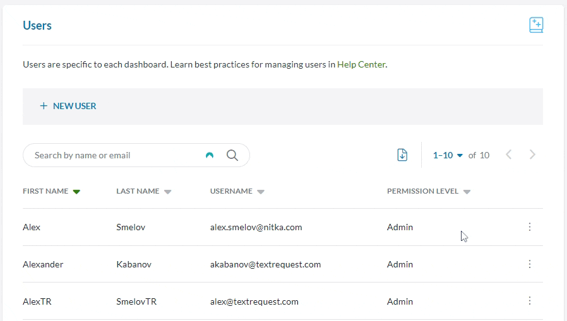Open the three-dot menu for Alex Smelov
Screen dimensions: 567x321
[530, 227]
